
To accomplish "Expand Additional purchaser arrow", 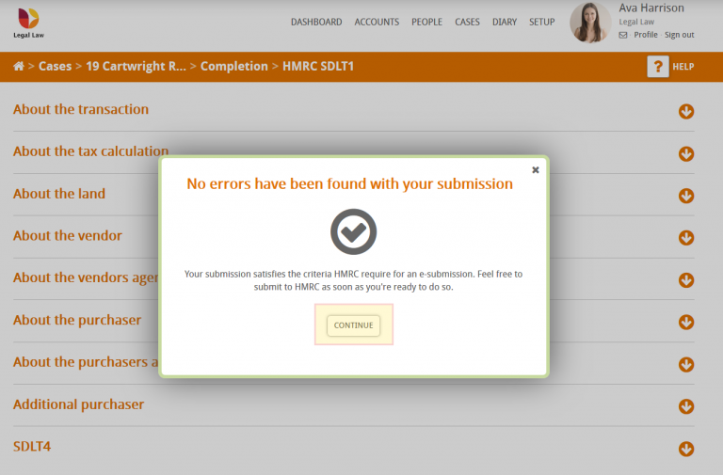I will [686, 406].
